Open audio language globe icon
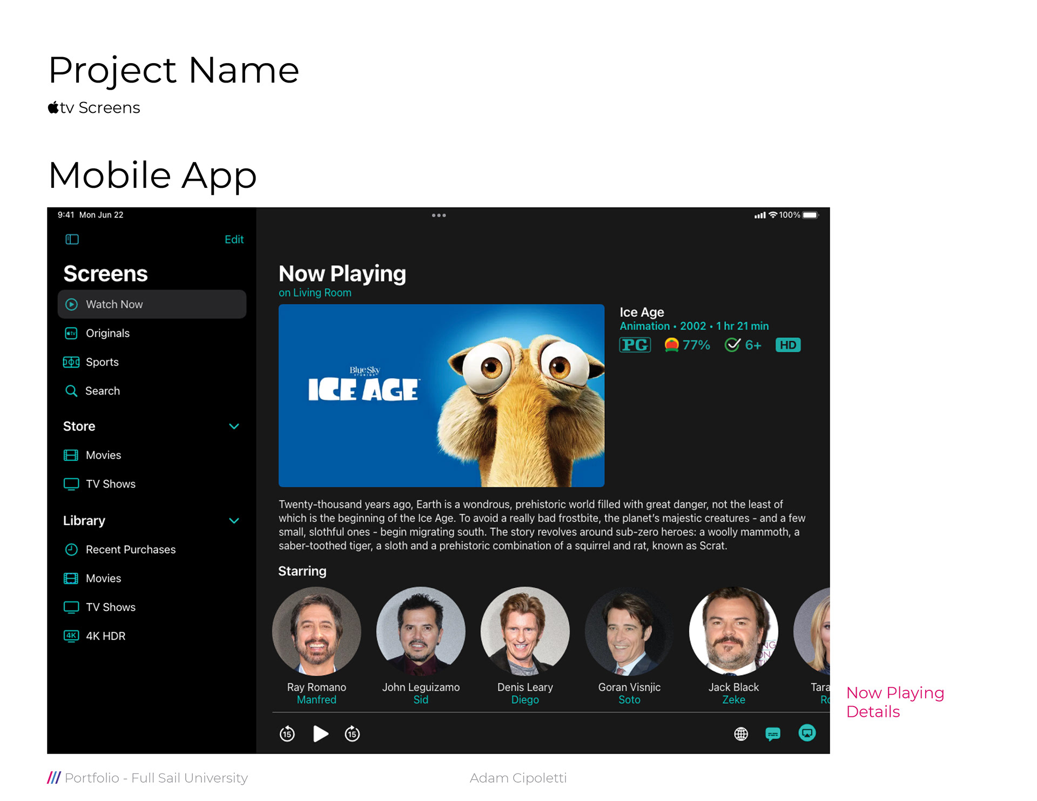The width and height of the screenshot is (1037, 801). [741, 734]
